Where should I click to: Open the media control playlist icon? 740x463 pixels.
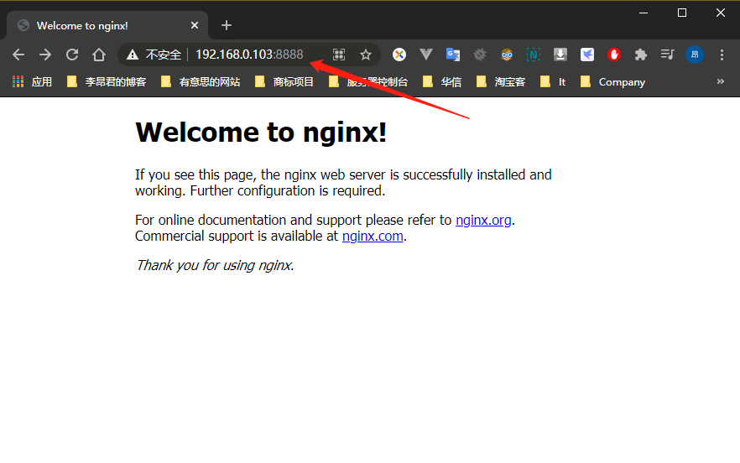click(667, 55)
